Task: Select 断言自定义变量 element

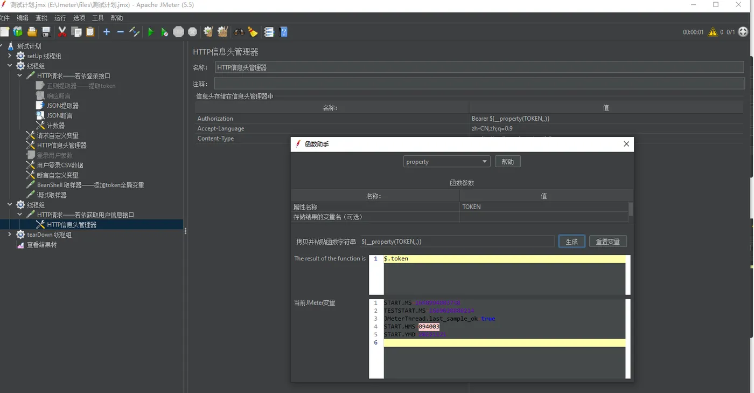Action: [58, 175]
